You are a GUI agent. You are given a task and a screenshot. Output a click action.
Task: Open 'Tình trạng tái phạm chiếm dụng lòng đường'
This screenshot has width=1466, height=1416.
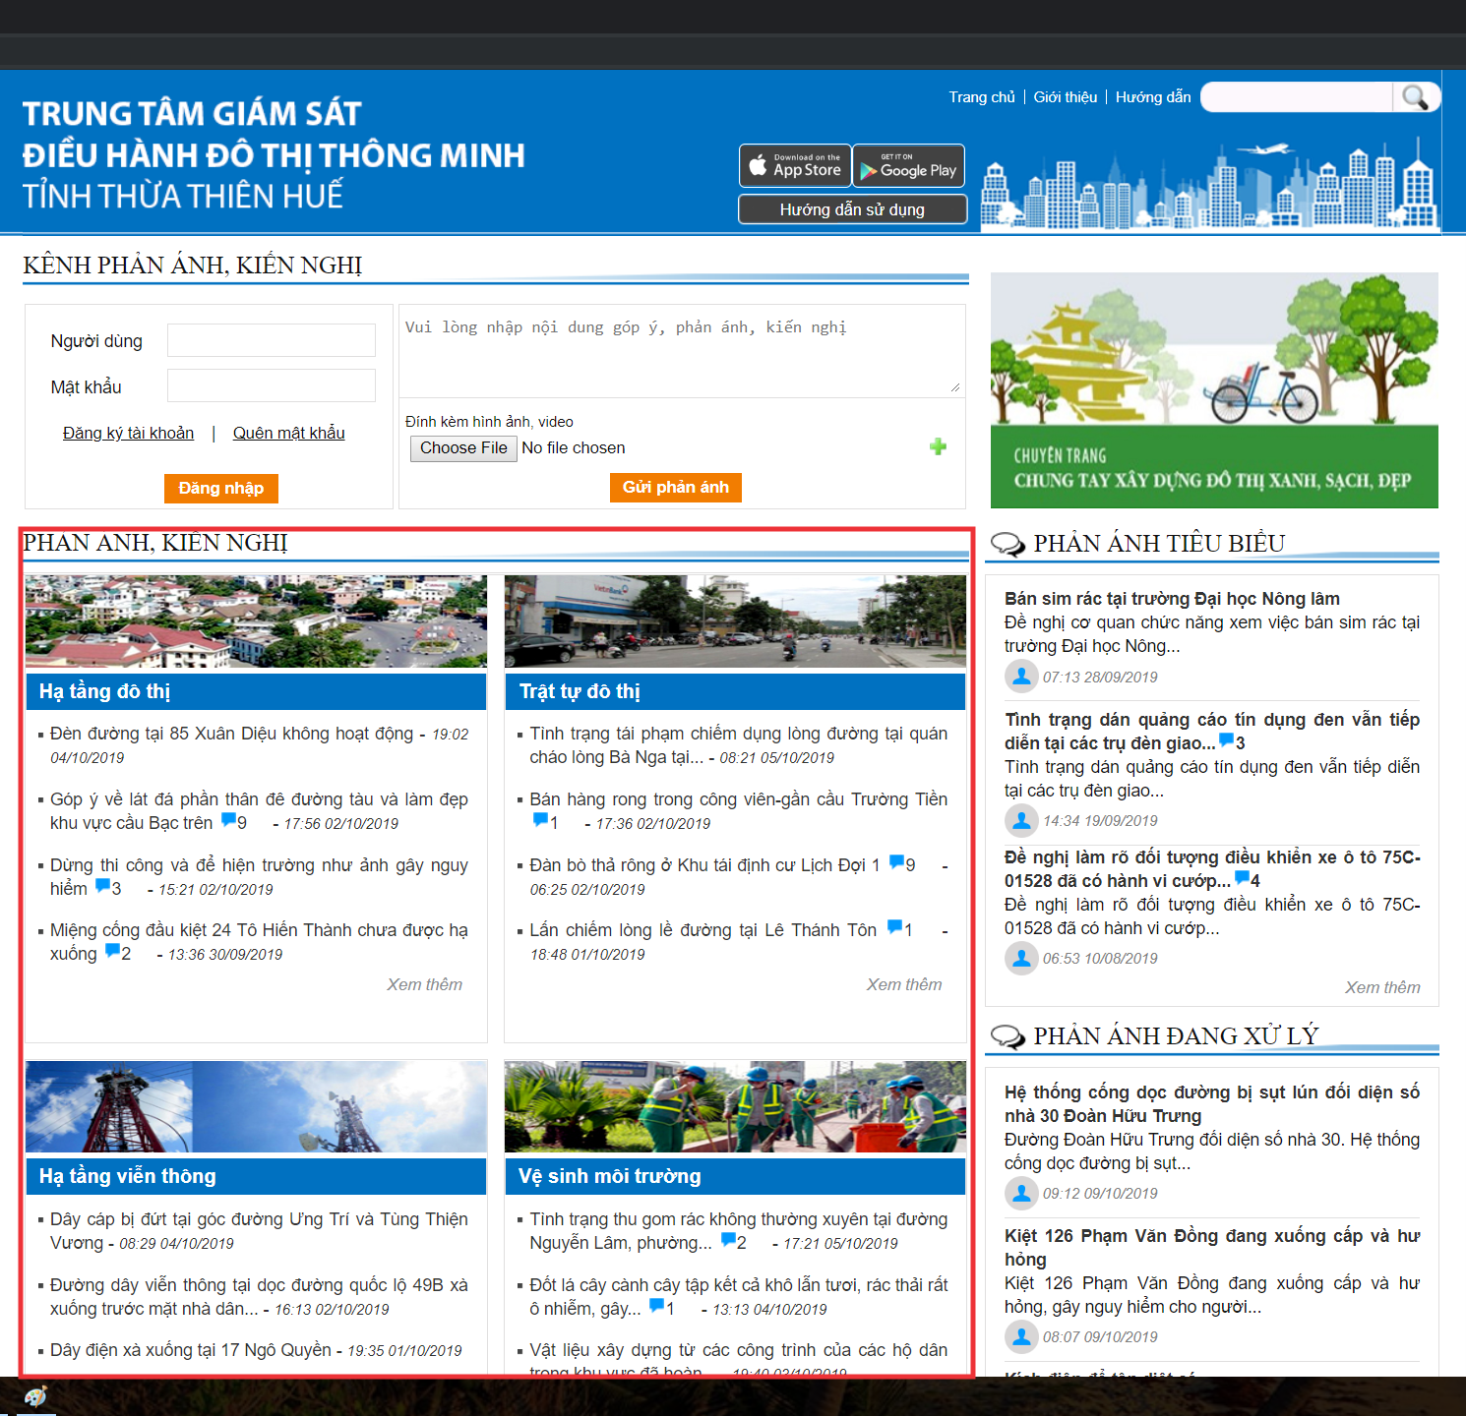739,745
